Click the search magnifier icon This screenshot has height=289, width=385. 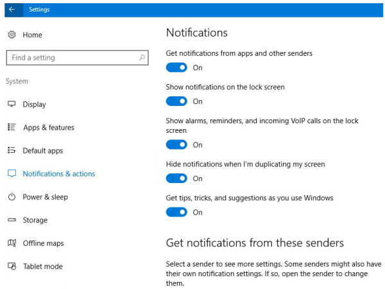pos(142,58)
